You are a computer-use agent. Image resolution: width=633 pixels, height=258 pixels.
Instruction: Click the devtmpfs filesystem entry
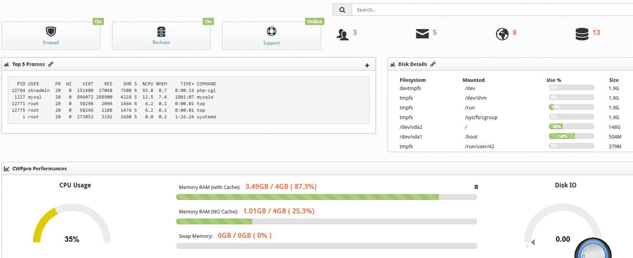(410, 88)
